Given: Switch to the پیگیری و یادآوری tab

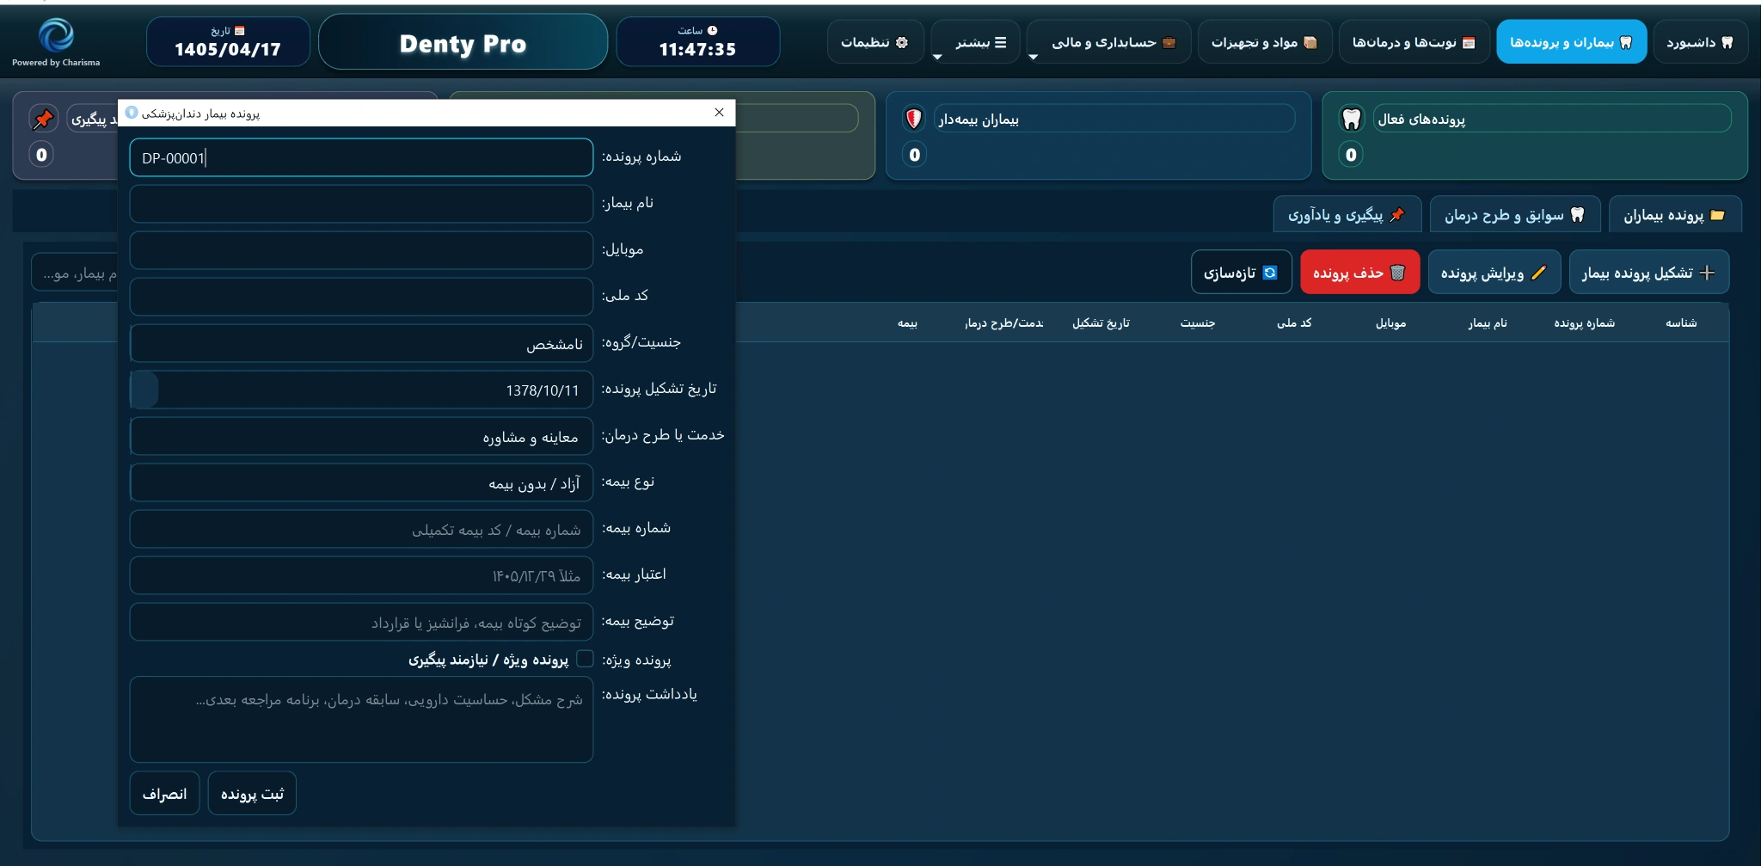Looking at the screenshot, I should click(x=1347, y=215).
